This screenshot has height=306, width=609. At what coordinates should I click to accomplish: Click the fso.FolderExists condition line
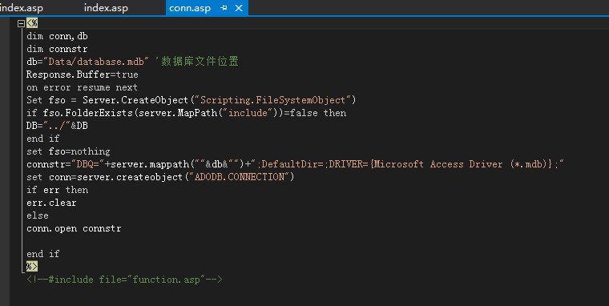(x=187, y=113)
